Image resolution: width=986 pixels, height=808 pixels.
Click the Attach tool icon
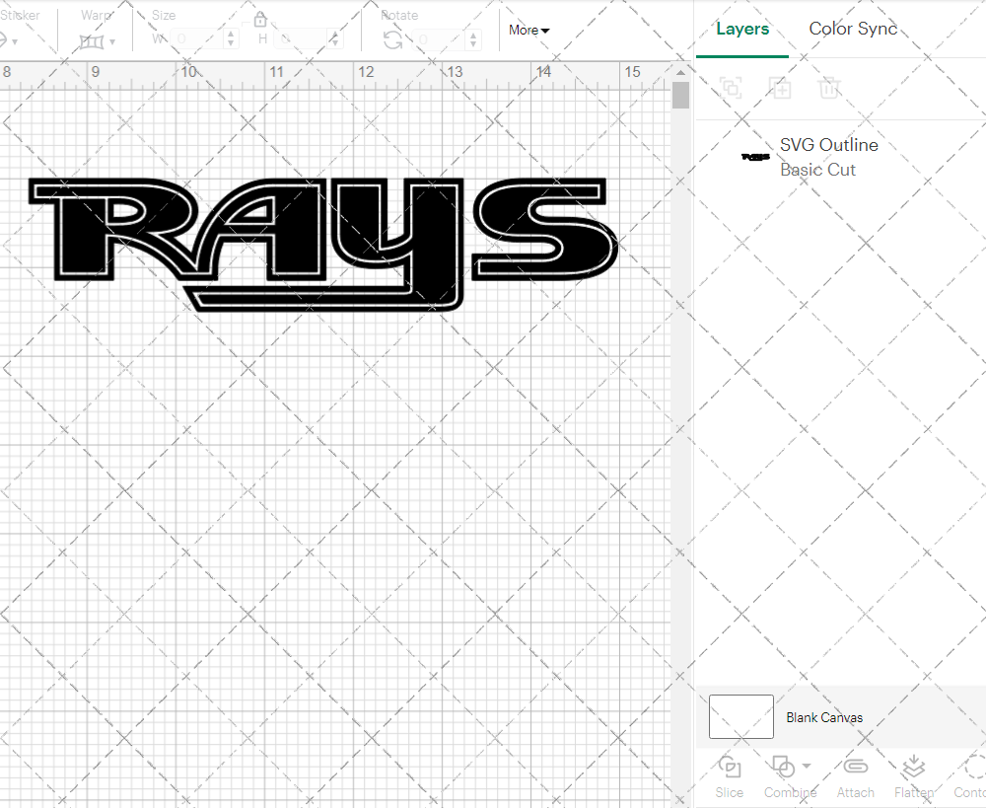855,768
